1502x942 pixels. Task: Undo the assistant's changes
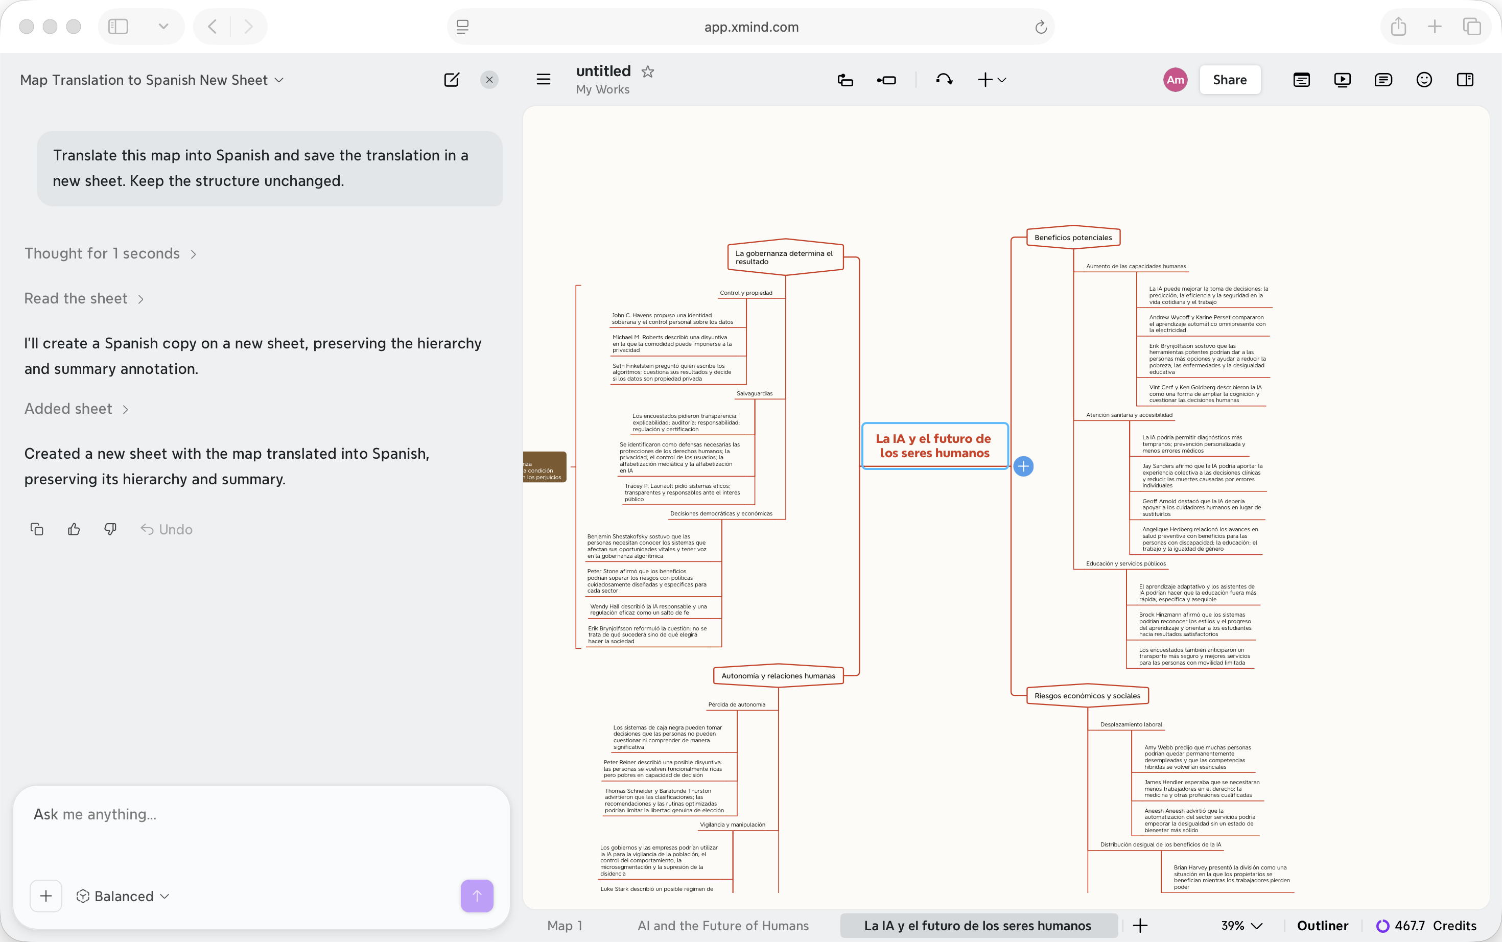[167, 529]
